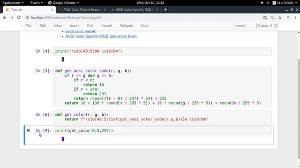300x168 pixels.
Task: Click the Wed Oct 10 clock
Action: (x=150, y=3)
